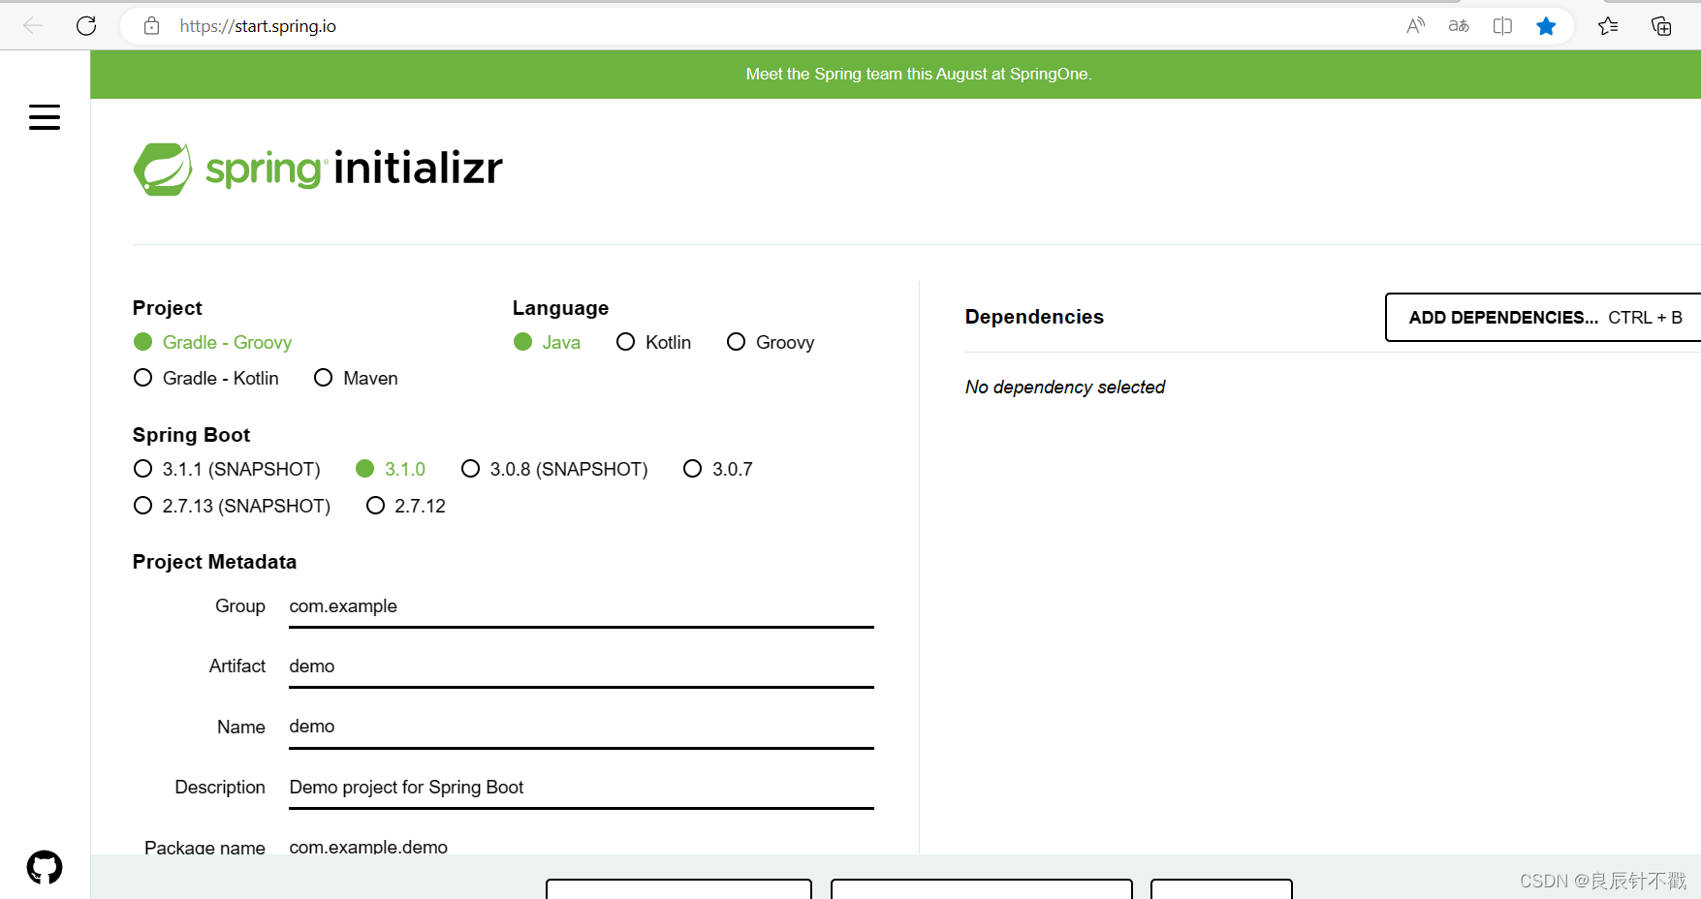Image resolution: width=1701 pixels, height=899 pixels.
Task: Choose Spring Boot 2.7.13 (SNAPSHOT)
Action: [232, 506]
